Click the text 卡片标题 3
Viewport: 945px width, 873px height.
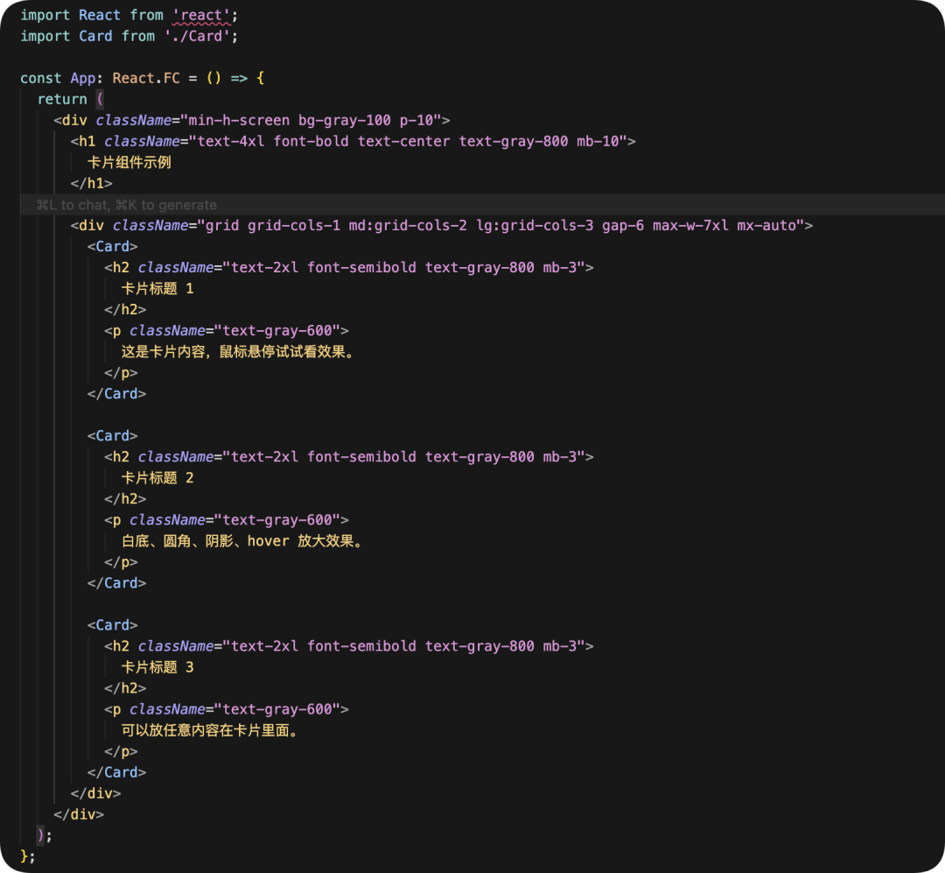(157, 667)
